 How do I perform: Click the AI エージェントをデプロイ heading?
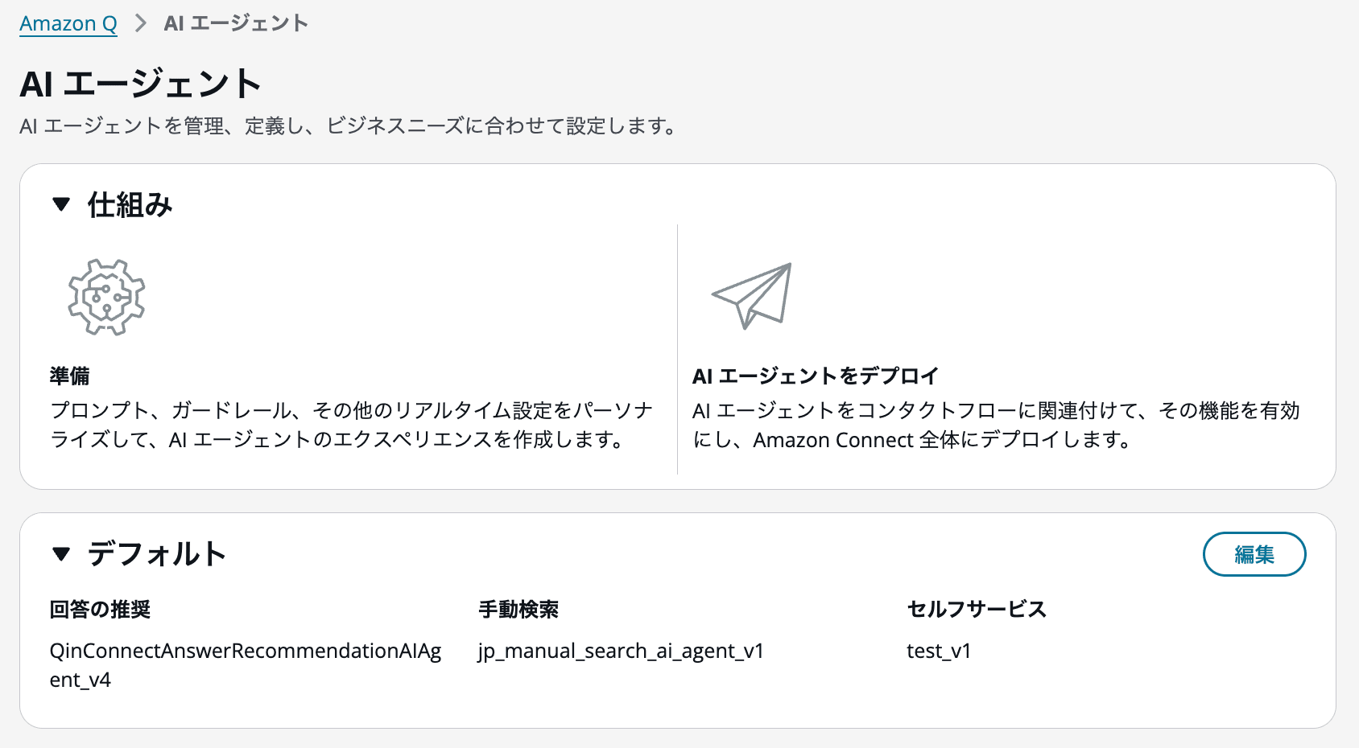[816, 376]
